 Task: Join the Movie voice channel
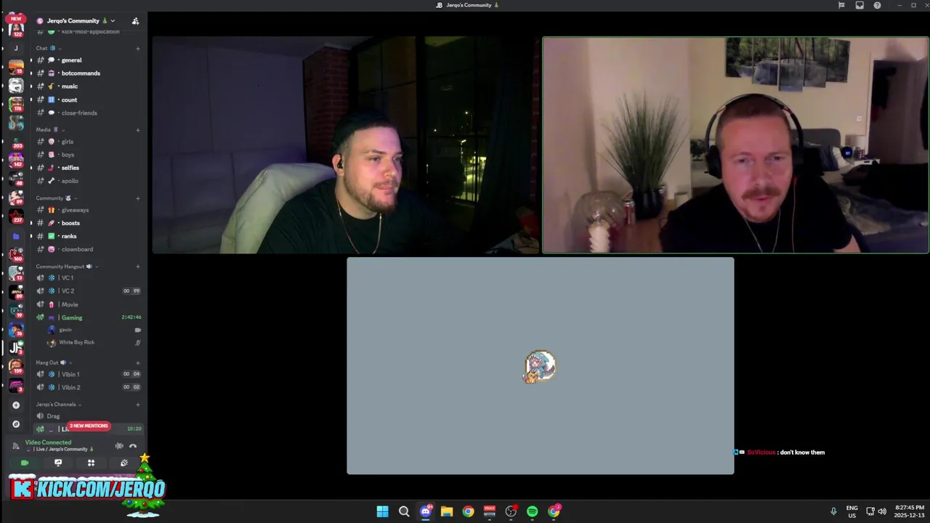click(x=87, y=304)
